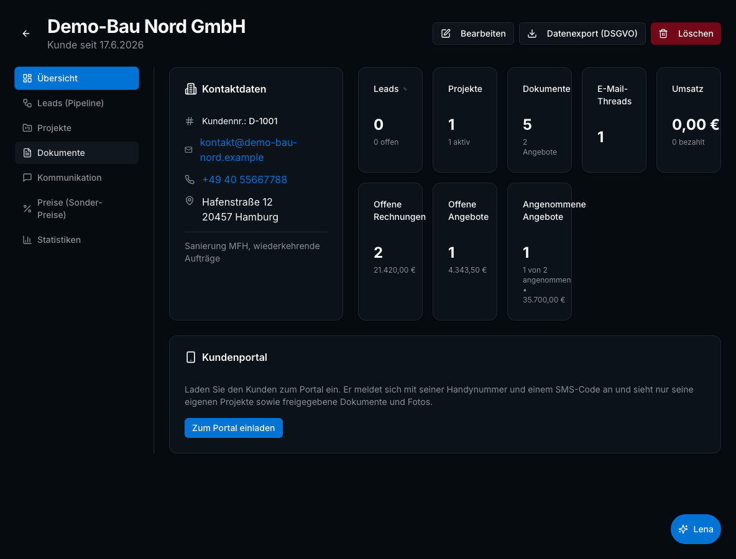This screenshot has width=736, height=559.
Task: Open the Offene Angebote card
Action: click(x=465, y=252)
